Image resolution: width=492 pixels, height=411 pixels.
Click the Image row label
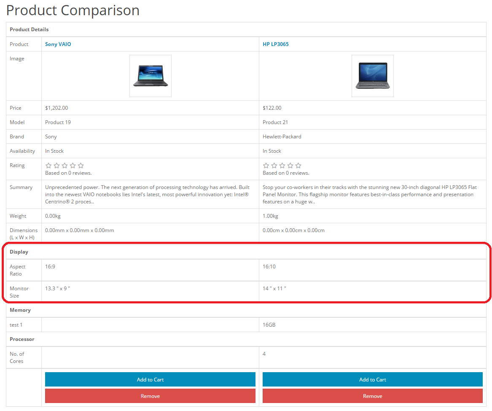(x=17, y=59)
